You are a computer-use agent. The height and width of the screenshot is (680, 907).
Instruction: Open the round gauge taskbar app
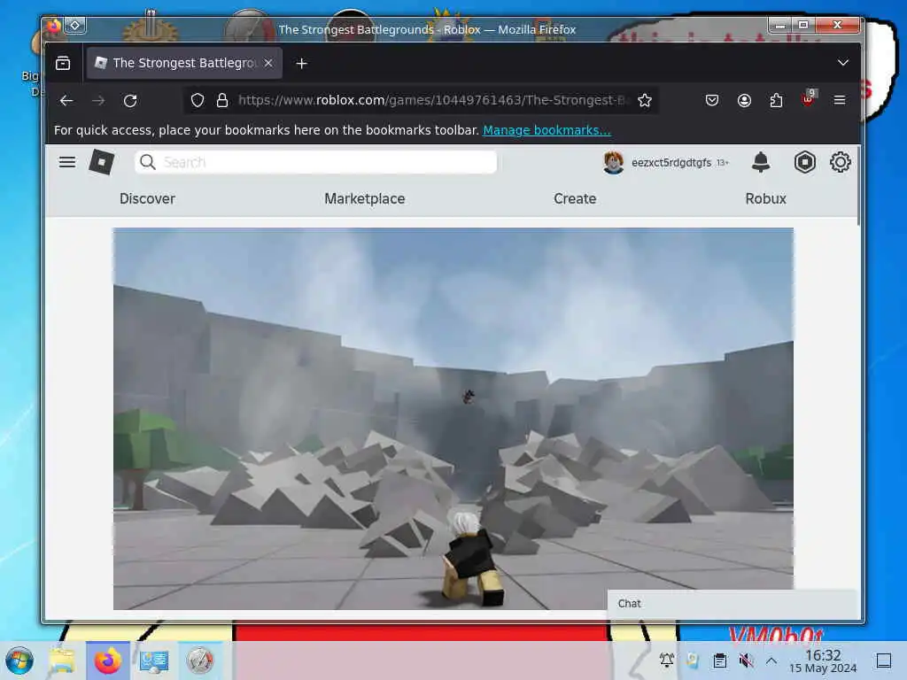click(199, 661)
